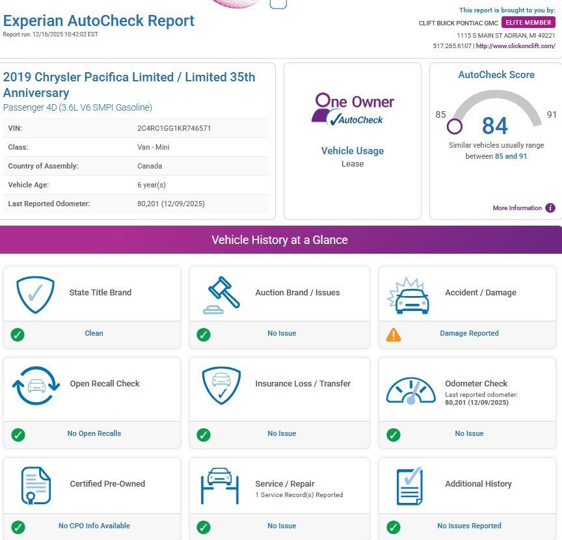
Task: Click the Certified Pre-Owned certificate icon
Action: 36,485
